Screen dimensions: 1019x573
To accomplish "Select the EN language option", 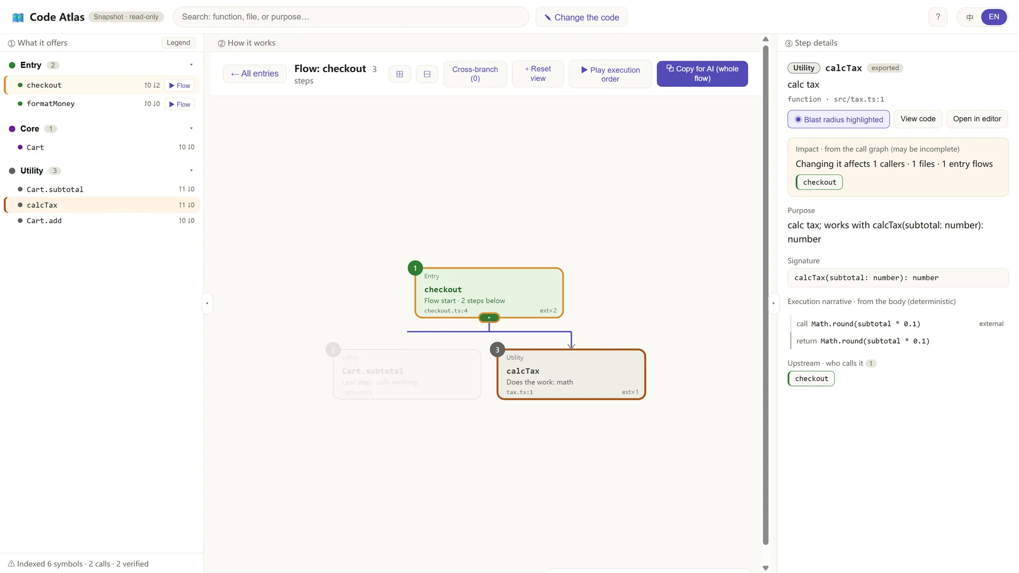I will [x=994, y=17].
